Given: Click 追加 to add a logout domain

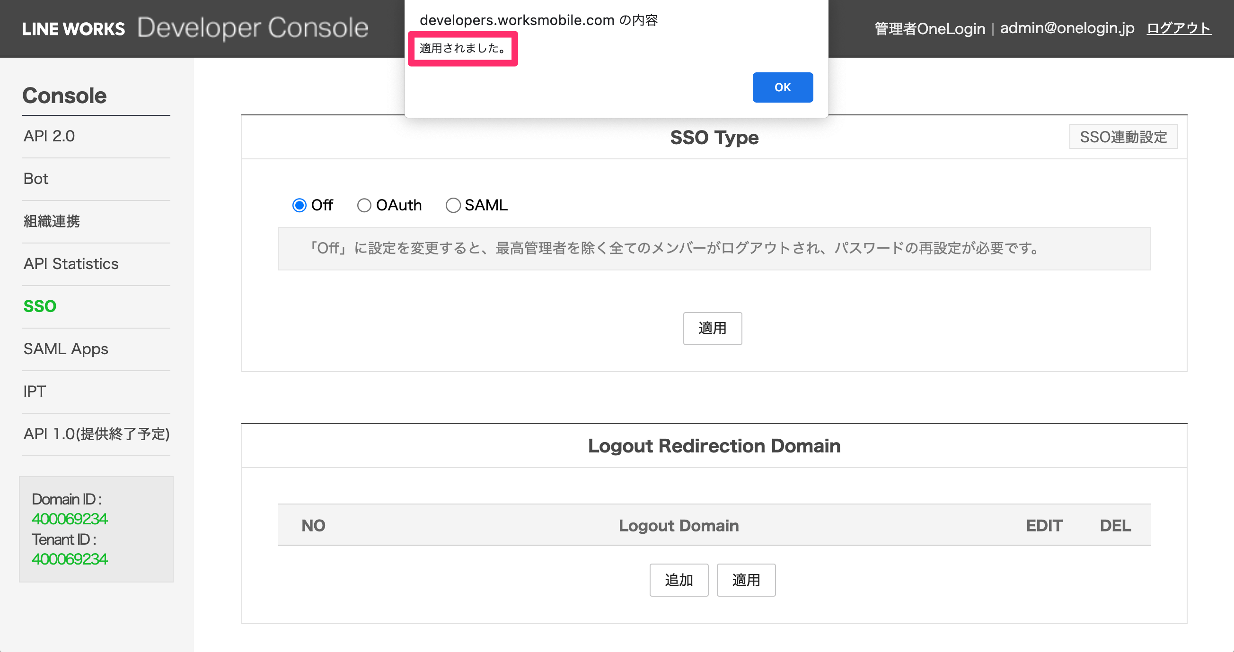Looking at the screenshot, I should [679, 580].
